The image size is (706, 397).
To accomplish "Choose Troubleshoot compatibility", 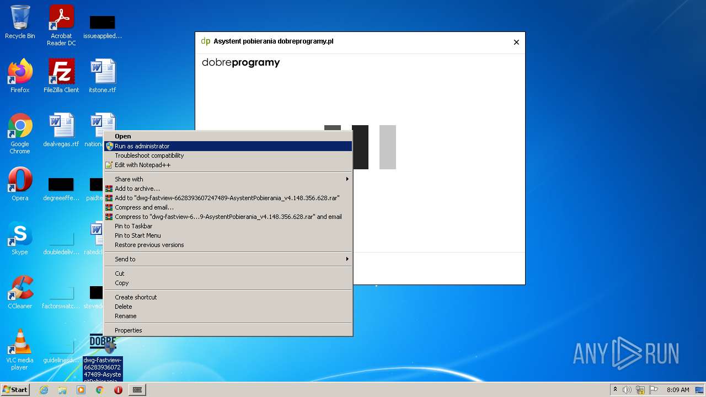I will pyautogui.click(x=228, y=155).
